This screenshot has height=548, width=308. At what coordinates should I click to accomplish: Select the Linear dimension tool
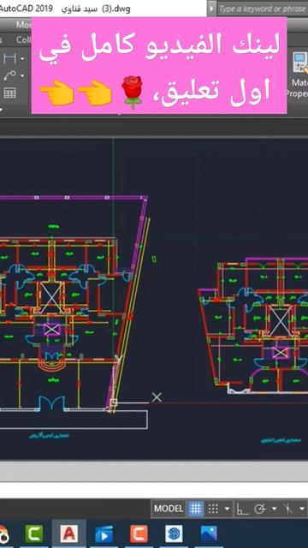pyautogui.click(x=9, y=58)
